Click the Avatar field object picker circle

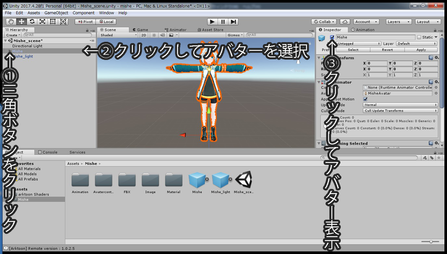[436, 93]
